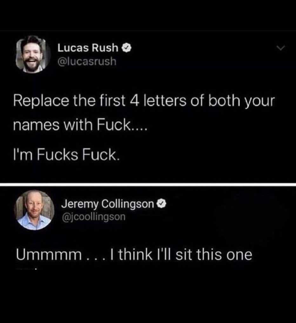Click the 'names with Fuck....' text line

[80, 125]
